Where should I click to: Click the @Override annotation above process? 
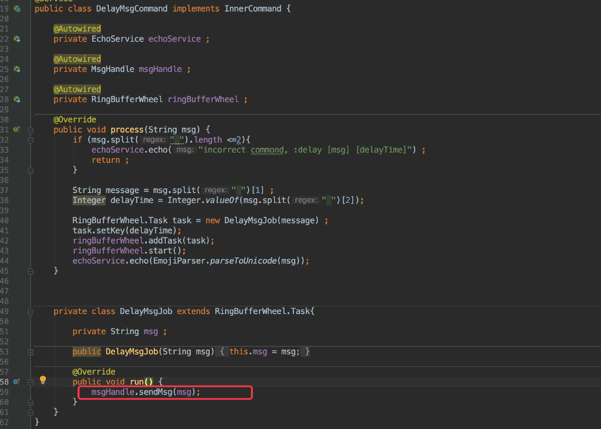click(75, 120)
